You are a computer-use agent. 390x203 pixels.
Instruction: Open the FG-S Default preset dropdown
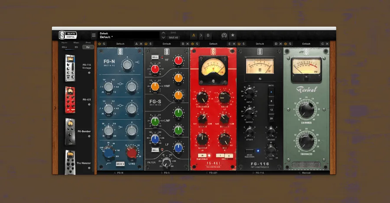167,44
